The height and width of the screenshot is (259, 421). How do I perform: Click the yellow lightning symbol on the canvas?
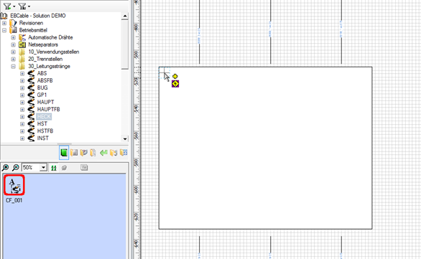(175, 84)
